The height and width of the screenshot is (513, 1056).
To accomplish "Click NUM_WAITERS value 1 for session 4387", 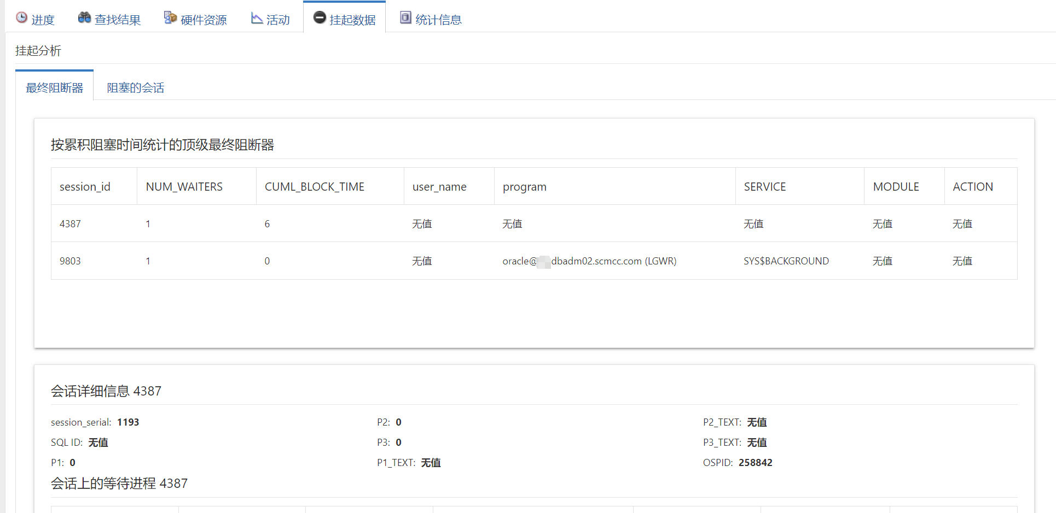I will coord(148,224).
